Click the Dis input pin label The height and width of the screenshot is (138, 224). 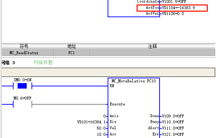coord(113,122)
